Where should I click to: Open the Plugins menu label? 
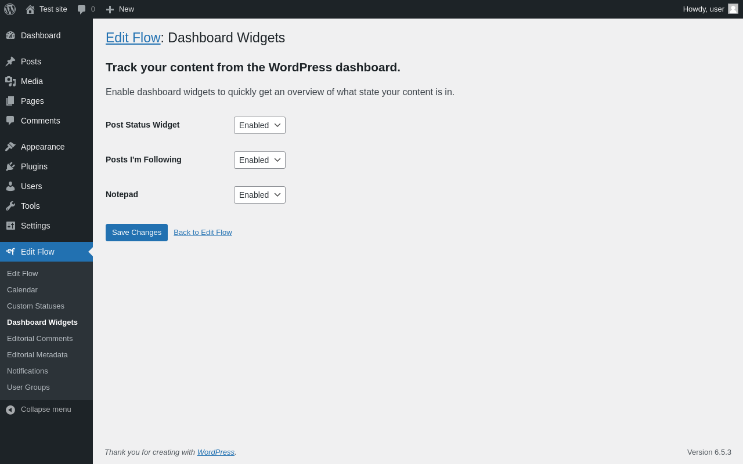[x=34, y=166]
